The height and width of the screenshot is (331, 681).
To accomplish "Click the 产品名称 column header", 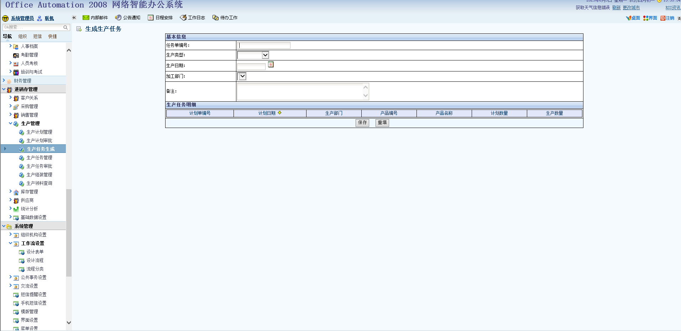I will click(x=444, y=113).
